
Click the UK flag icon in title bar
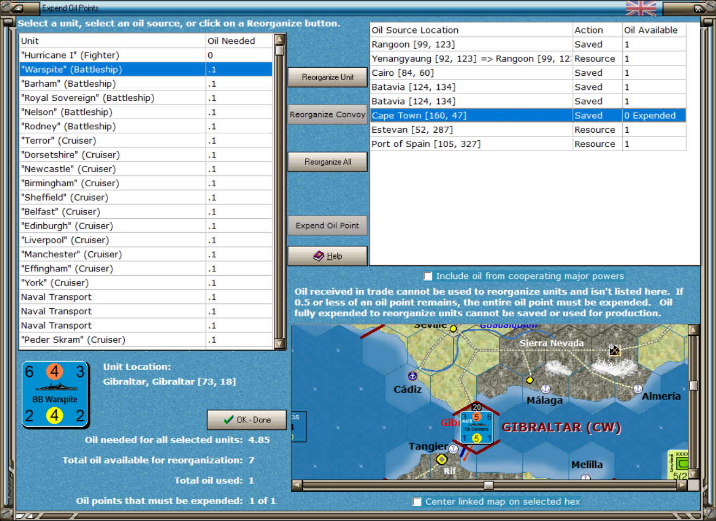[x=641, y=8]
